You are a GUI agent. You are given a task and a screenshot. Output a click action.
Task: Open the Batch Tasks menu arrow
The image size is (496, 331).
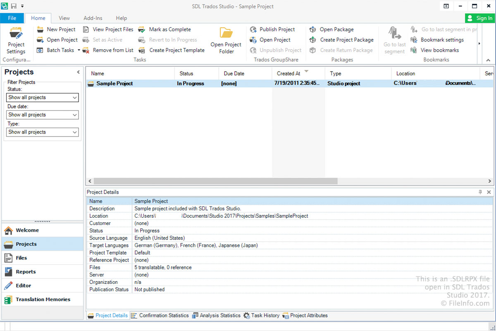point(79,50)
